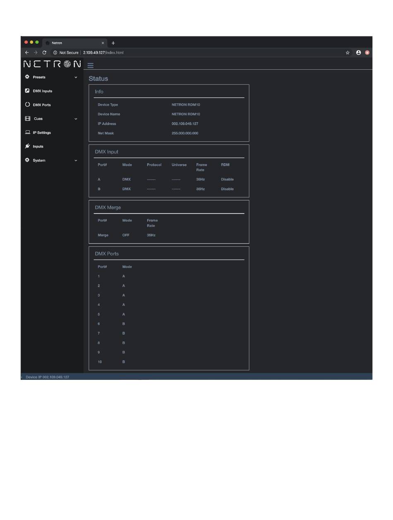Click the browser back arrow
Viewport: 393px width, 520px height.
click(x=27, y=53)
